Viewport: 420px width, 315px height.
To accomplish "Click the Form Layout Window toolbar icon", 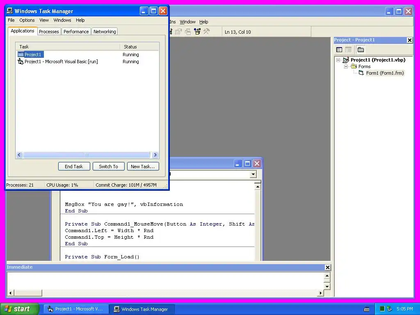I will [x=188, y=32].
